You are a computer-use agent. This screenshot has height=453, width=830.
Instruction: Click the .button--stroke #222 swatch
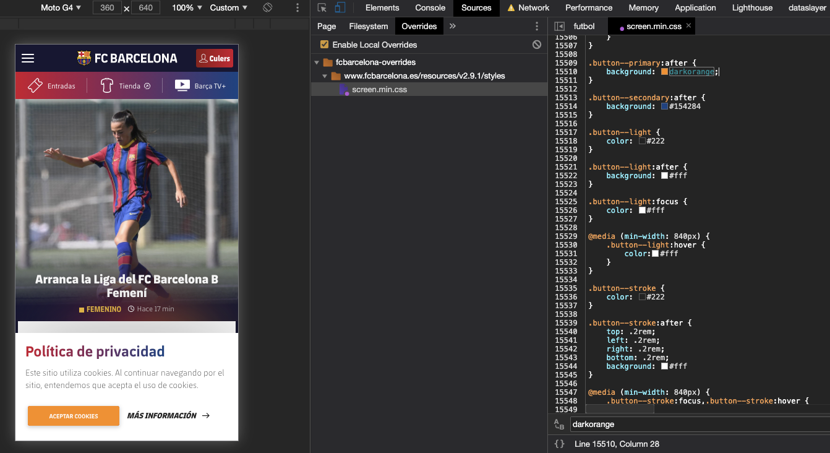point(642,297)
